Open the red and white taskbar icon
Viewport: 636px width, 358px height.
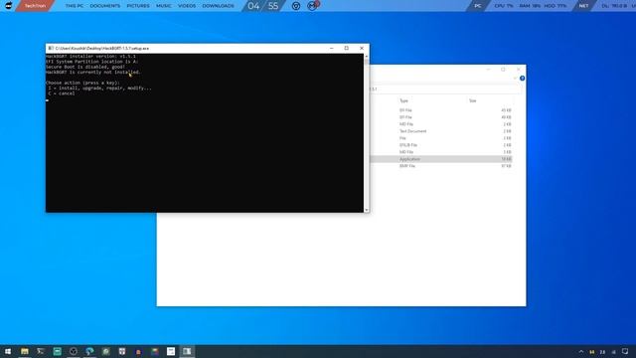pos(122,351)
